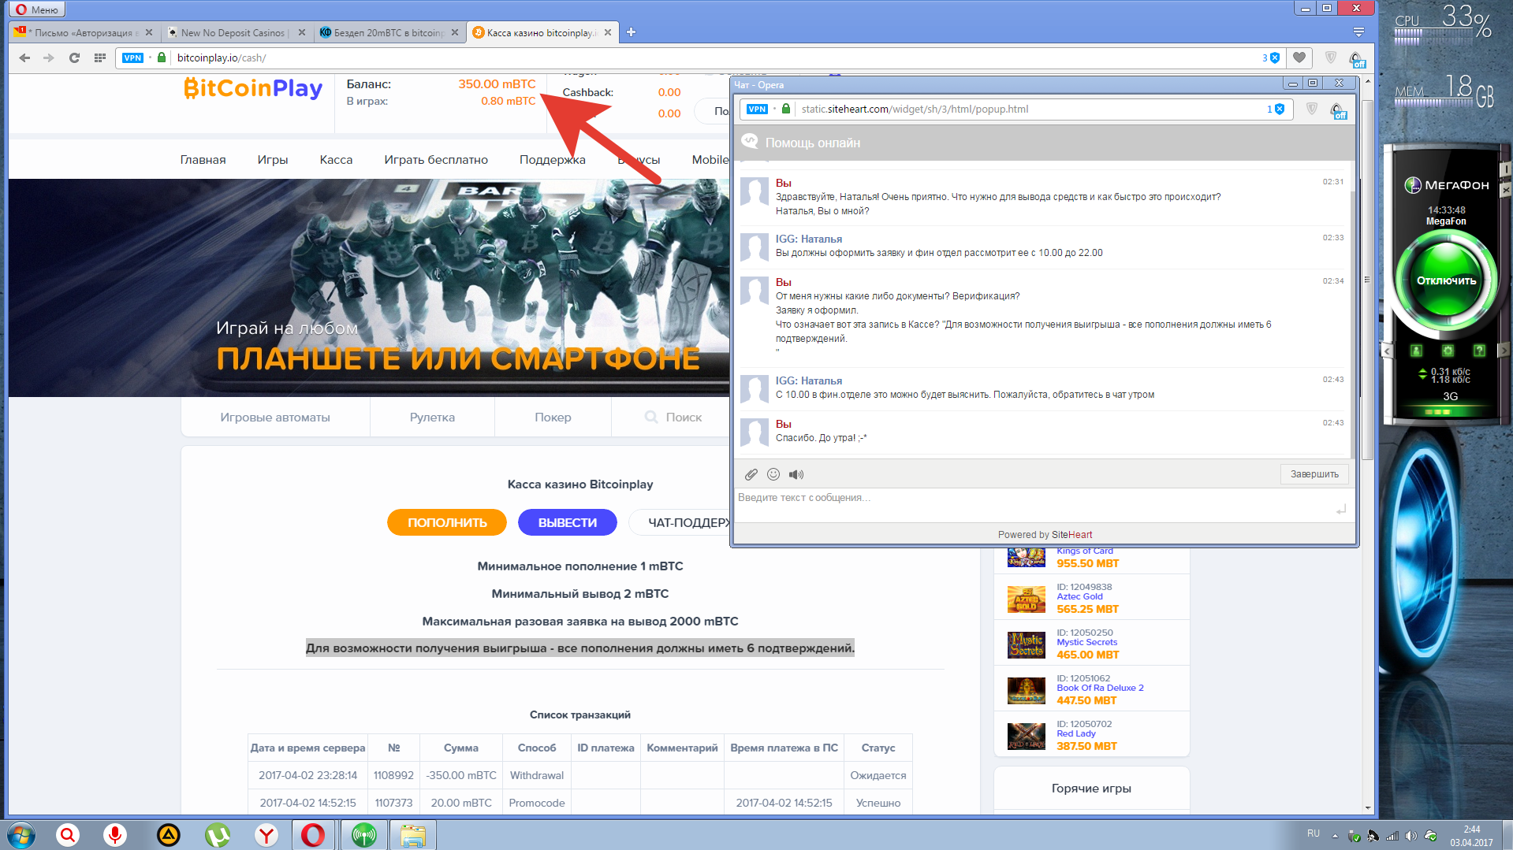1513x850 pixels.
Task: Click the Завершить button to end chat
Action: [x=1314, y=474]
